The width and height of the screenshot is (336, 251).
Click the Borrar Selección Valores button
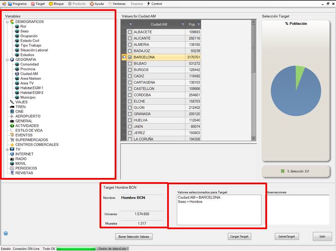134,236
